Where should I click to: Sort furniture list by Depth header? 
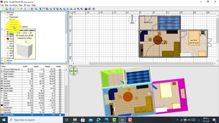39,67
